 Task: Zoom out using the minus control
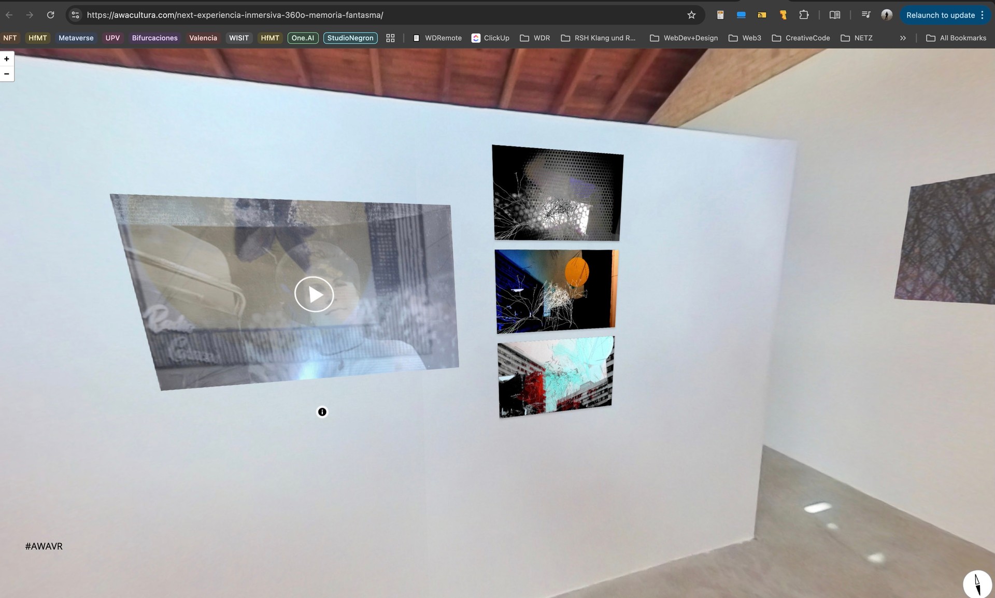pos(6,74)
